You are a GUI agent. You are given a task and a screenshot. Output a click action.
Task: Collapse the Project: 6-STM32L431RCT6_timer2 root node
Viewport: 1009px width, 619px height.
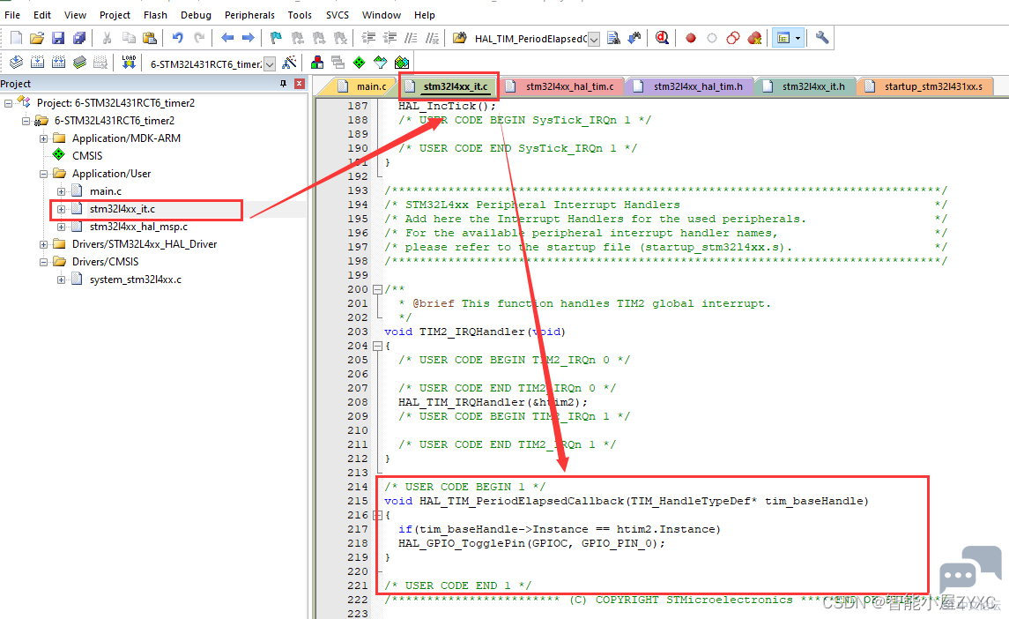click(8, 103)
